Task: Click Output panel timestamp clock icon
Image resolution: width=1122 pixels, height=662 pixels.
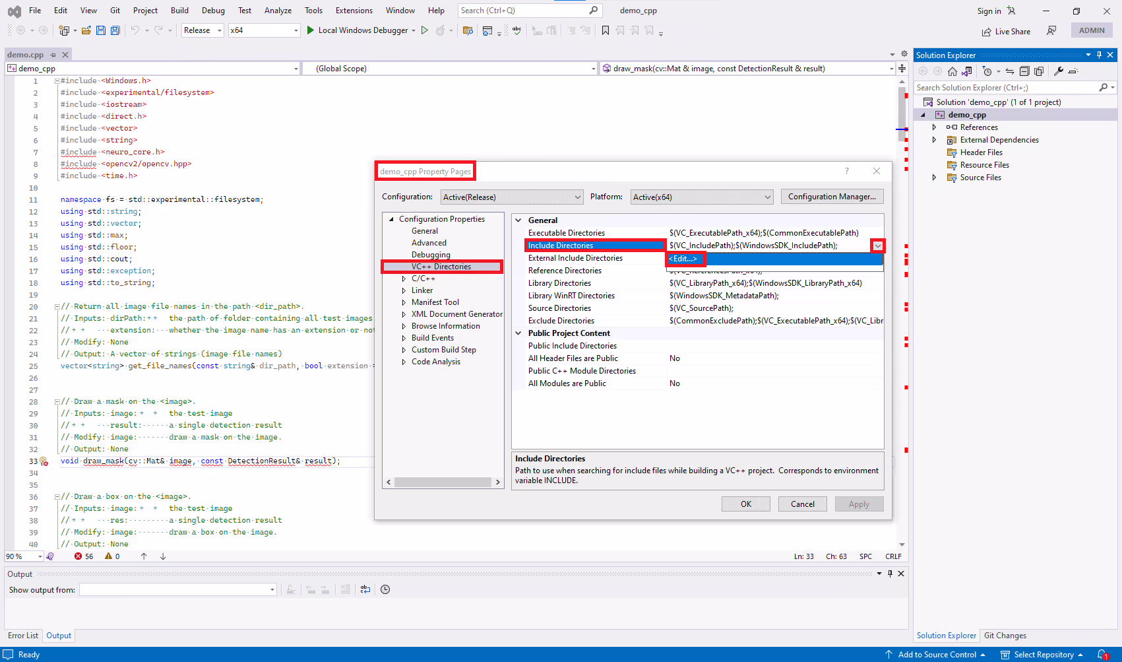Action: pos(385,589)
